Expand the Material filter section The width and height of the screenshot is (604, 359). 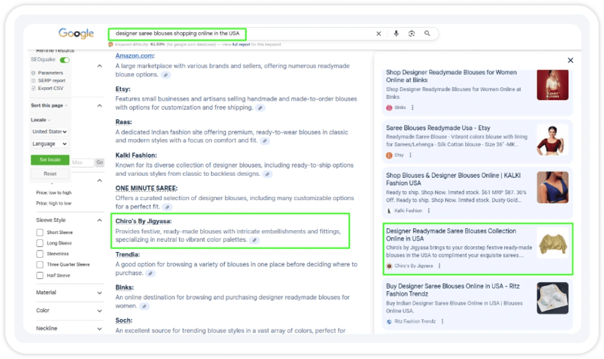click(100, 293)
